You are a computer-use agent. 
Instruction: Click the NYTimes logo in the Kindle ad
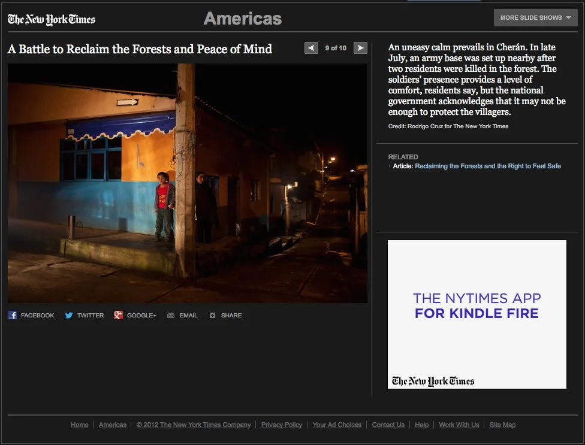[433, 380]
